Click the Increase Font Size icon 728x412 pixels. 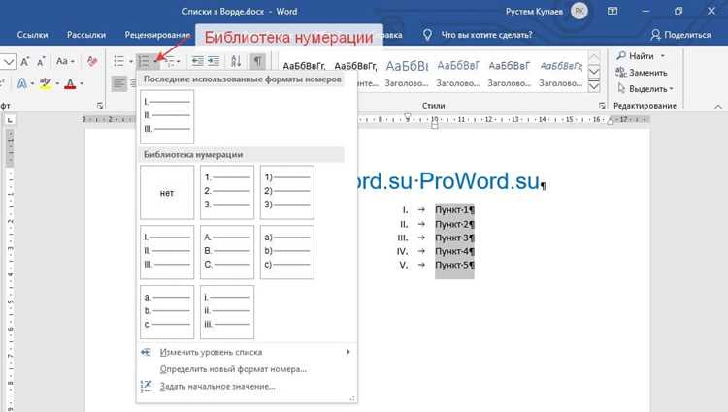tap(24, 61)
